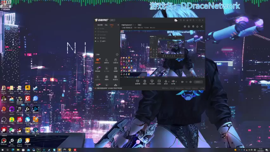Open streaming settings gear beside the start button
Image resolution: width=270 pixels, height=152 pixels.
(x=190, y=82)
